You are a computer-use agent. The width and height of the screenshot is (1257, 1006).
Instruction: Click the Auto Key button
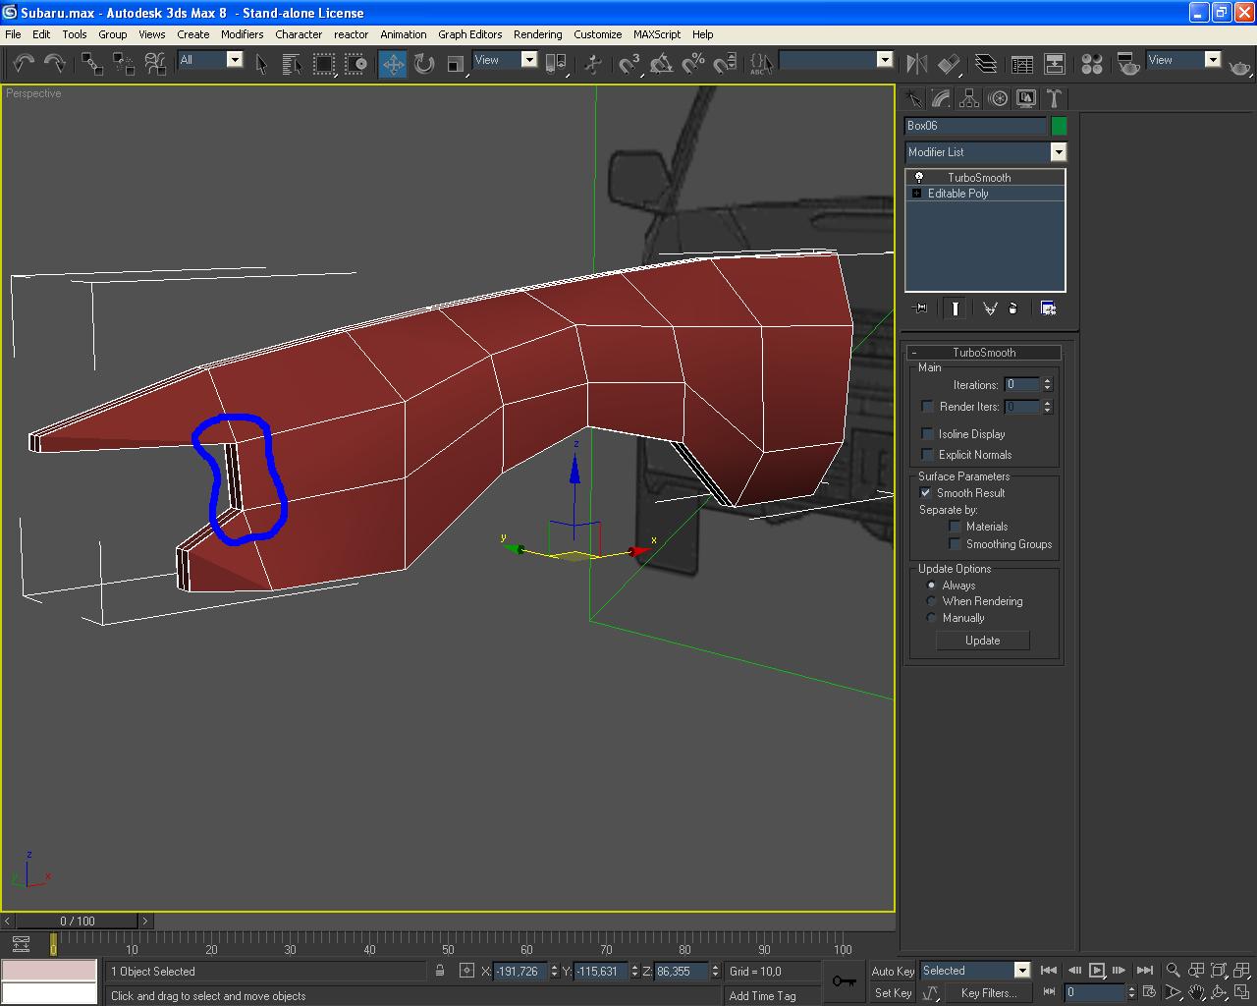892,971
